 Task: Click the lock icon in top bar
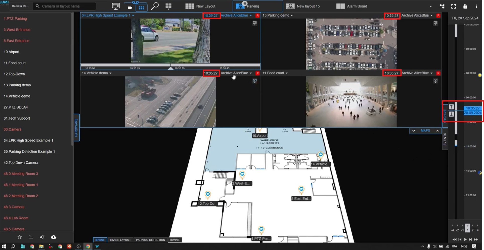click(465, 6)
